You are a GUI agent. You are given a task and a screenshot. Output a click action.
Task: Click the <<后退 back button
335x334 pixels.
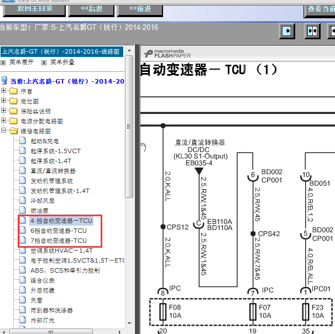point(91,10)
